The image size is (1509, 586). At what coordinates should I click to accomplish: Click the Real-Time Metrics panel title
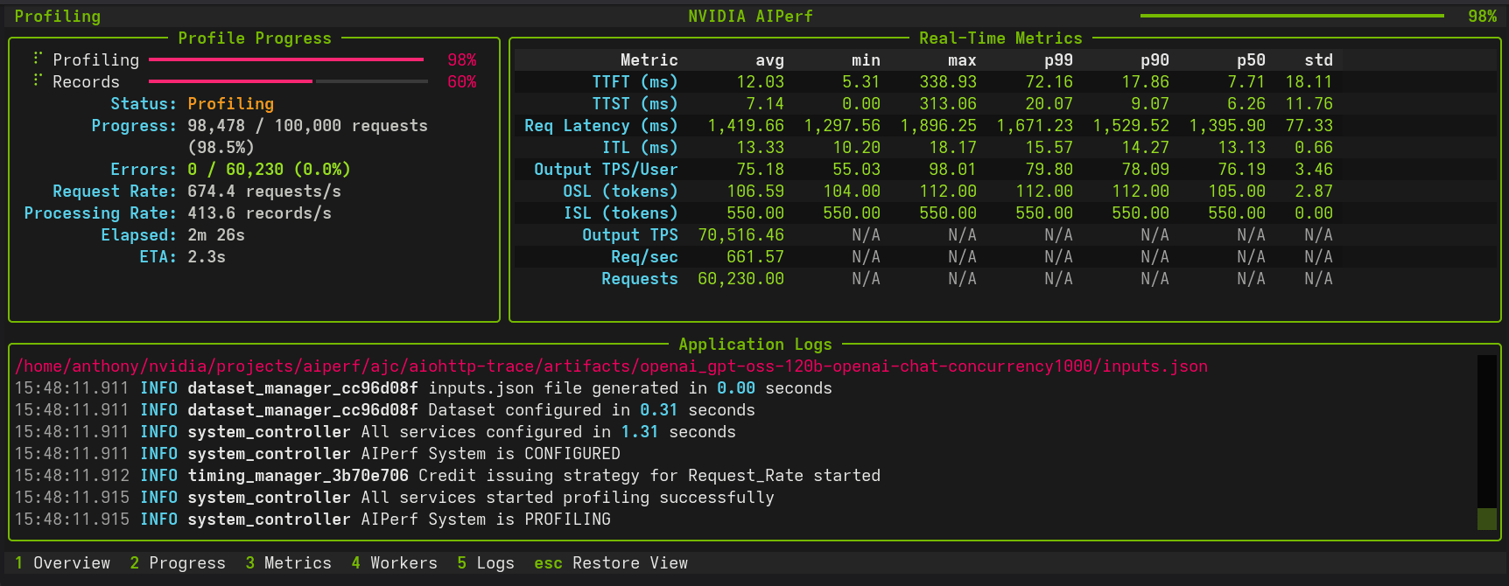tap(1000, 38)
